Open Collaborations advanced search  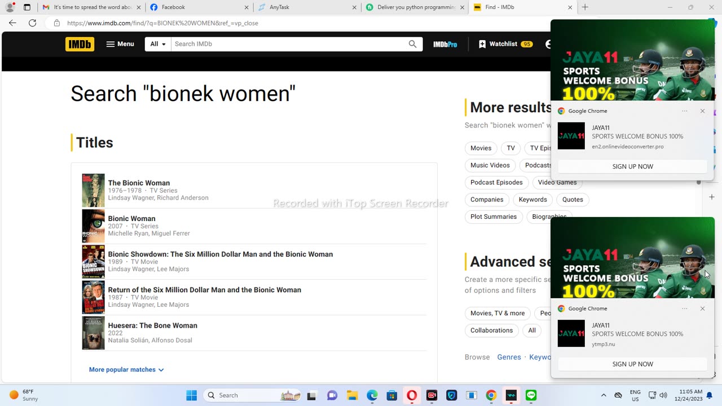click(491, 330)
